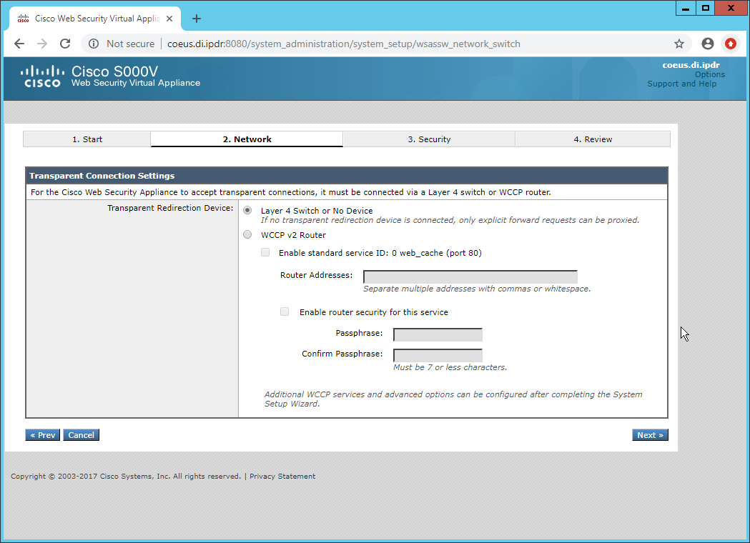This screenshot has width=750, height=543.
Task: Open the Options menu in header
Action: 710,74
